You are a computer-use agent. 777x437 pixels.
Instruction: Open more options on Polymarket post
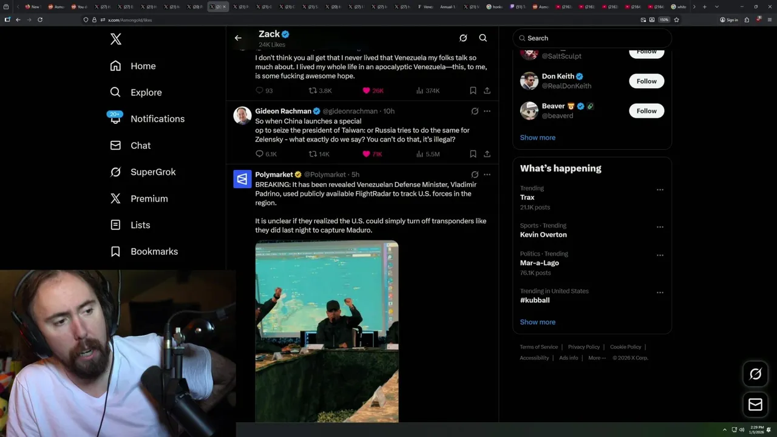point(487,175)
